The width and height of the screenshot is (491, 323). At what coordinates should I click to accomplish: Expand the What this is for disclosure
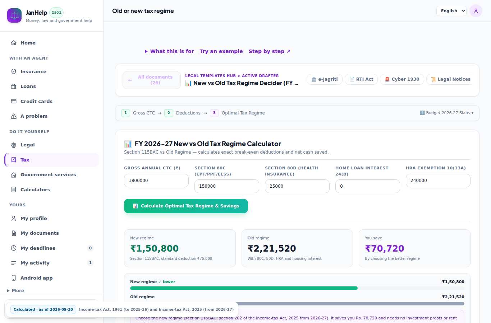[169, 51]
